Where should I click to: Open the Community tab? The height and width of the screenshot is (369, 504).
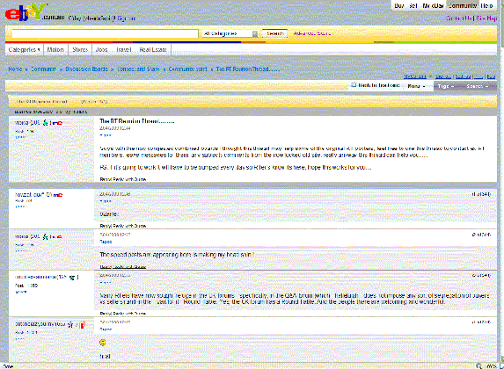(462, 5)
